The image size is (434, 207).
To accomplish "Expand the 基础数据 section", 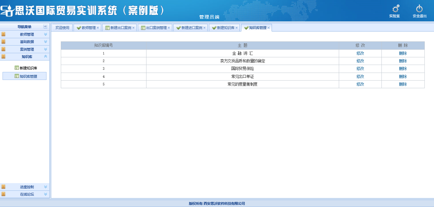I will click(x=46, y=42).
